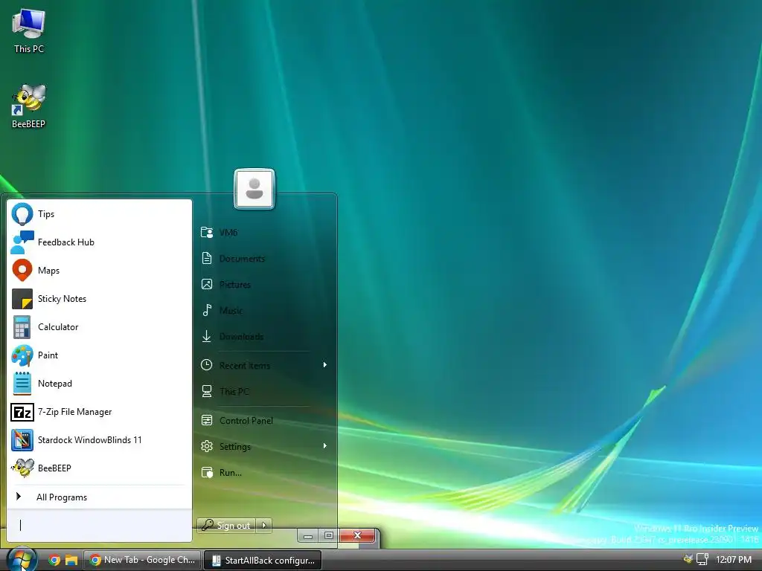Viewport: 762px width, 571px height.
Task: Open Pictures from the start menu
Action: click(x=264, y=285)
